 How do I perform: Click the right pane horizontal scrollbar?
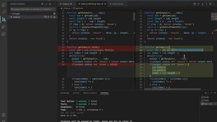pos(173,89)
